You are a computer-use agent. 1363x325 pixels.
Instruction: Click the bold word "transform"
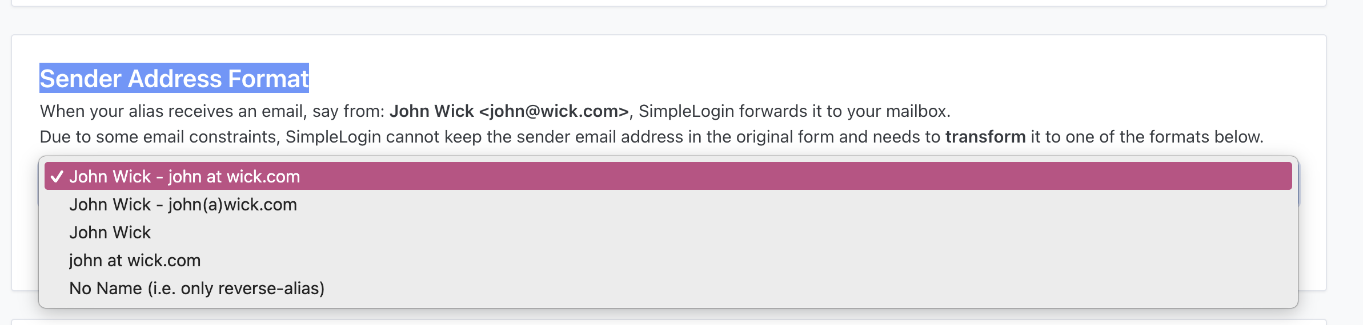click(985, 137)
